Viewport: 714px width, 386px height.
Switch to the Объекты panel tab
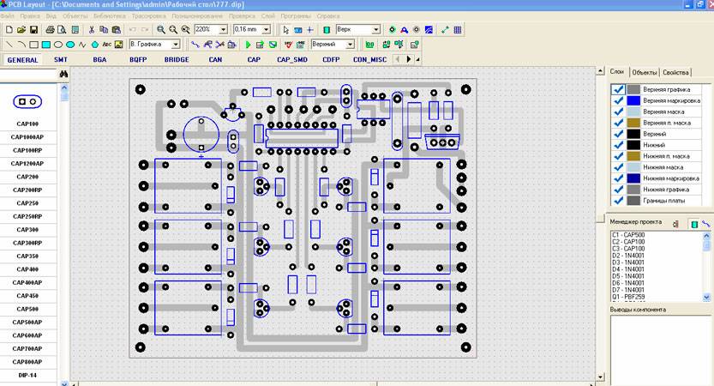point(645,72)
